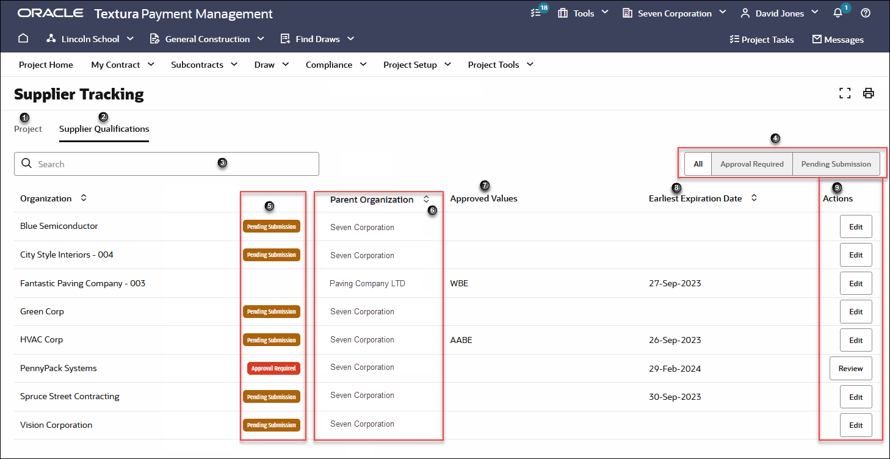Click Edit for Blue Semiconductor

click(x=856, y=226)
